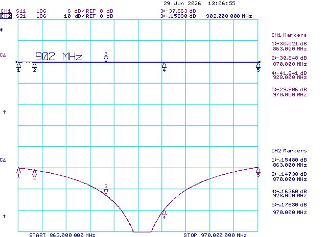Click the 4:-.16360 dB CH2 marker value

click(289, 191)
